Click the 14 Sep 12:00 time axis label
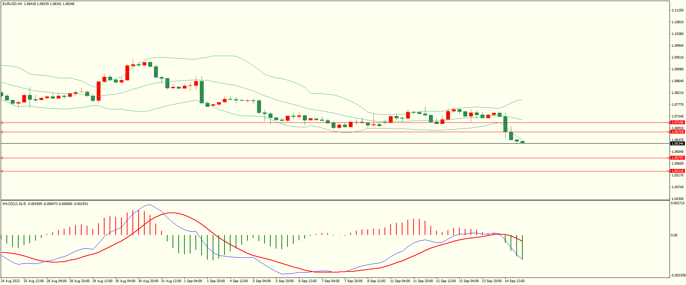Image resolution: width=686 pixels, height=285 pixels. point(514,281)
